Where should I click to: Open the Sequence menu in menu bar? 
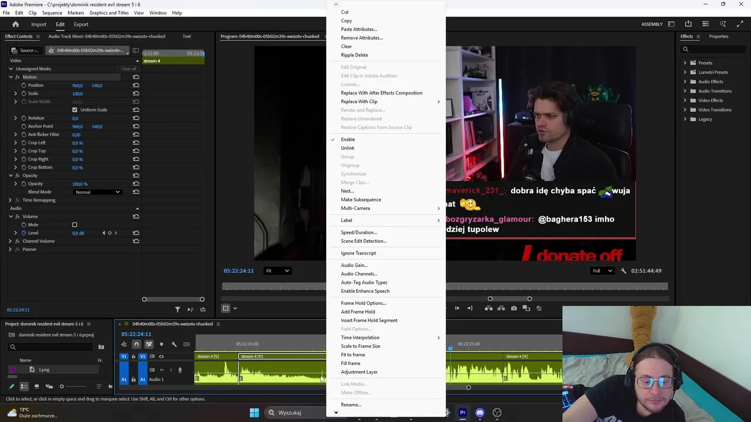pyautogui.click(x=52, y=13)
